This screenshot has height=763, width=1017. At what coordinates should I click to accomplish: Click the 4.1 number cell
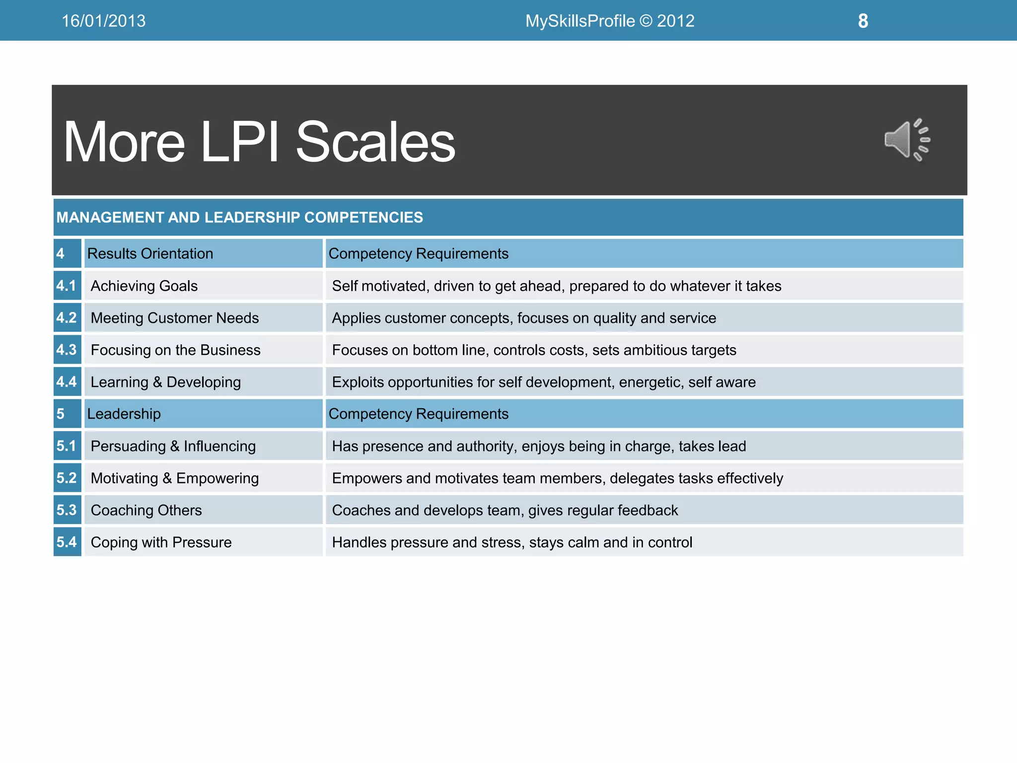pos(67,286)
